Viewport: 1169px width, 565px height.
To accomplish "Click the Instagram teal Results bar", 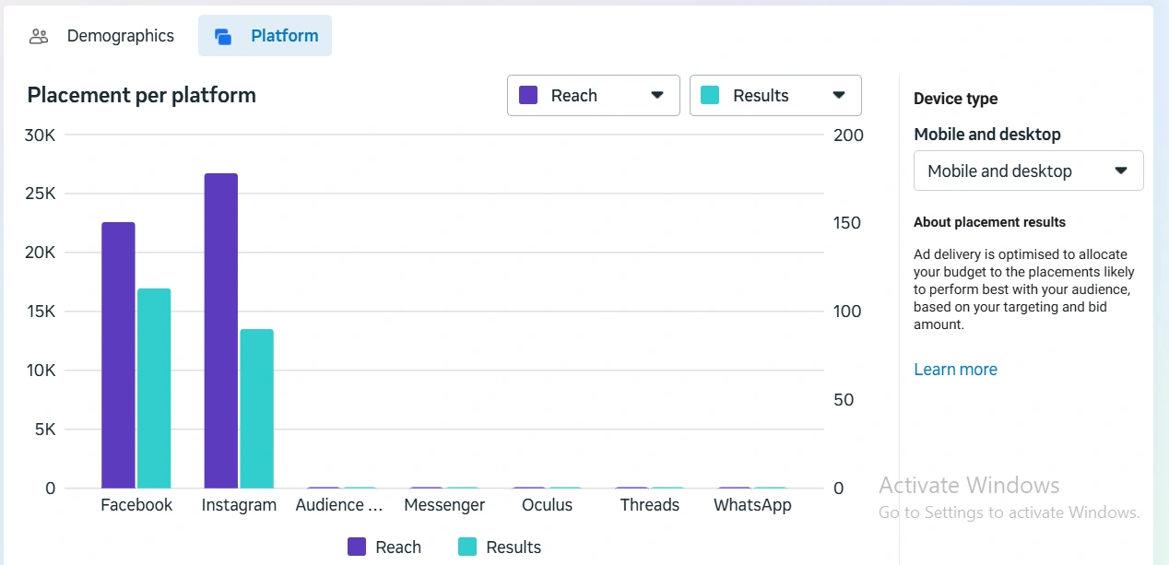I will 257,408.
